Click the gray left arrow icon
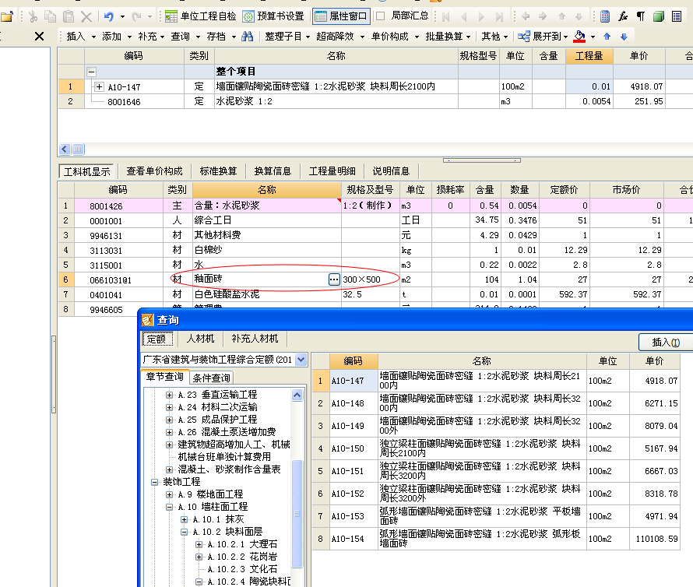The width and height of the screenshot is (693, 587). (x=526, y=16)
